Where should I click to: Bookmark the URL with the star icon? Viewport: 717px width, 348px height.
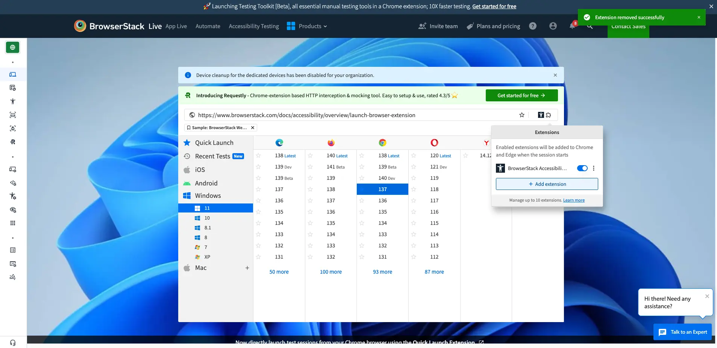522,115
